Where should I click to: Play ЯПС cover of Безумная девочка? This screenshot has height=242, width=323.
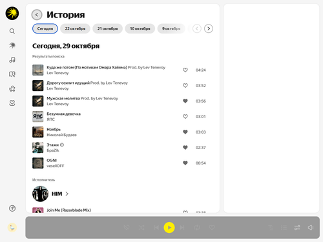38,116
